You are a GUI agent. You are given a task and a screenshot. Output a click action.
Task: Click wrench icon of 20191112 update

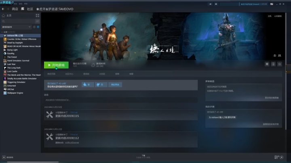(50, 137)
